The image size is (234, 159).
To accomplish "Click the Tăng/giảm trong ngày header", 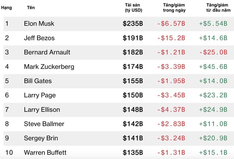I will tap(174, 8).
